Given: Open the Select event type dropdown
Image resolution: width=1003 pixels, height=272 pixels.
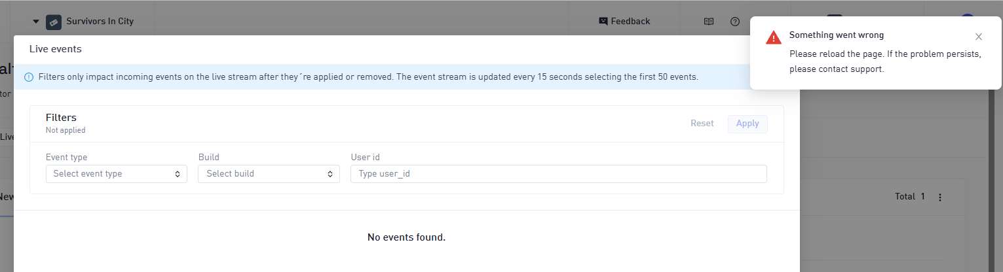Looking at the screenshot, I should 117,174.
